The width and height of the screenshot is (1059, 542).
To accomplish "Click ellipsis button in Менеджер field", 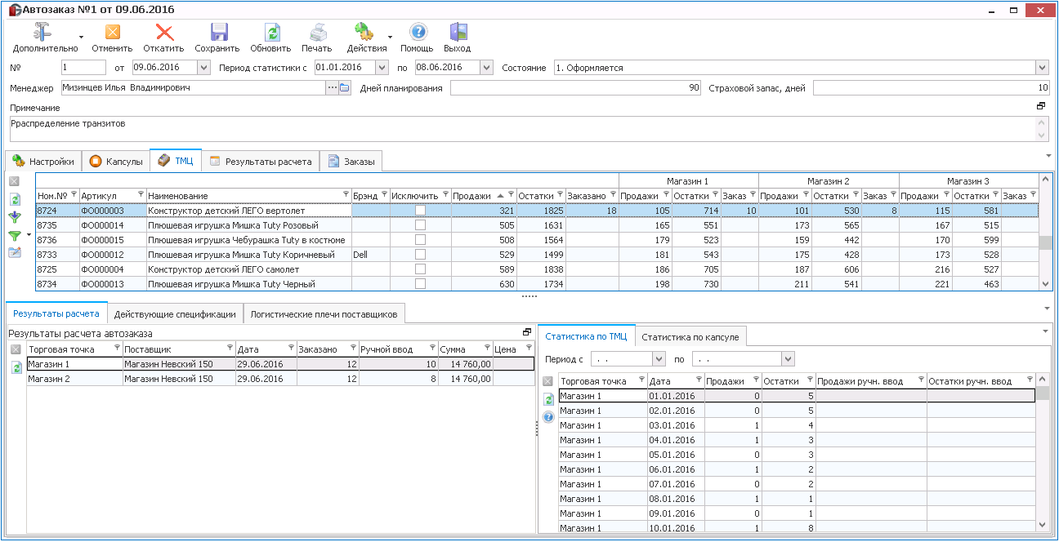I will [332, 87].
